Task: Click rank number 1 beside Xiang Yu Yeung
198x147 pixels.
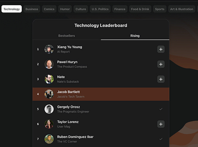Action: [38, 49]
